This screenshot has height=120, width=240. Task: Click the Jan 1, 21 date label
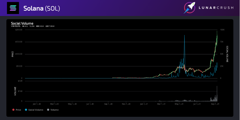point(144,104)
